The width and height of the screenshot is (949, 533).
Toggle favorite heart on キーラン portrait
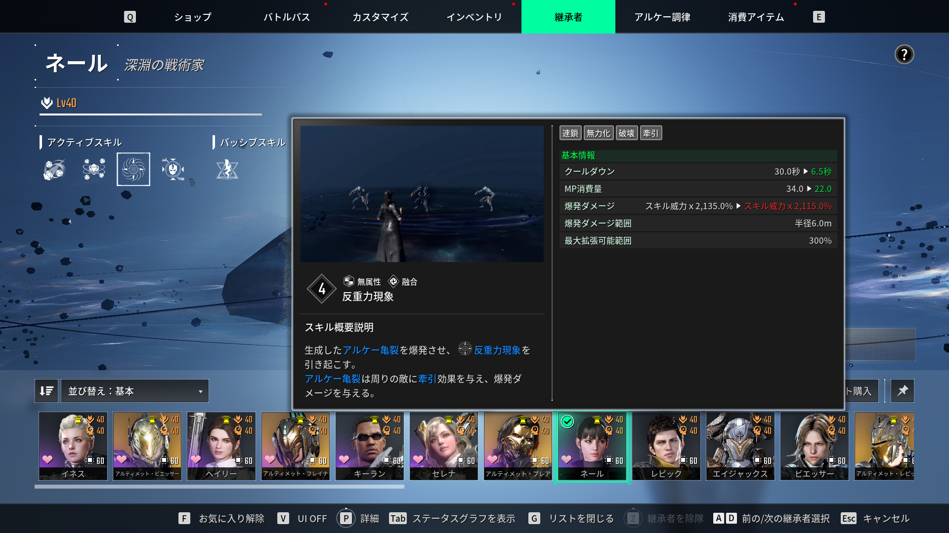coord(344,459)
